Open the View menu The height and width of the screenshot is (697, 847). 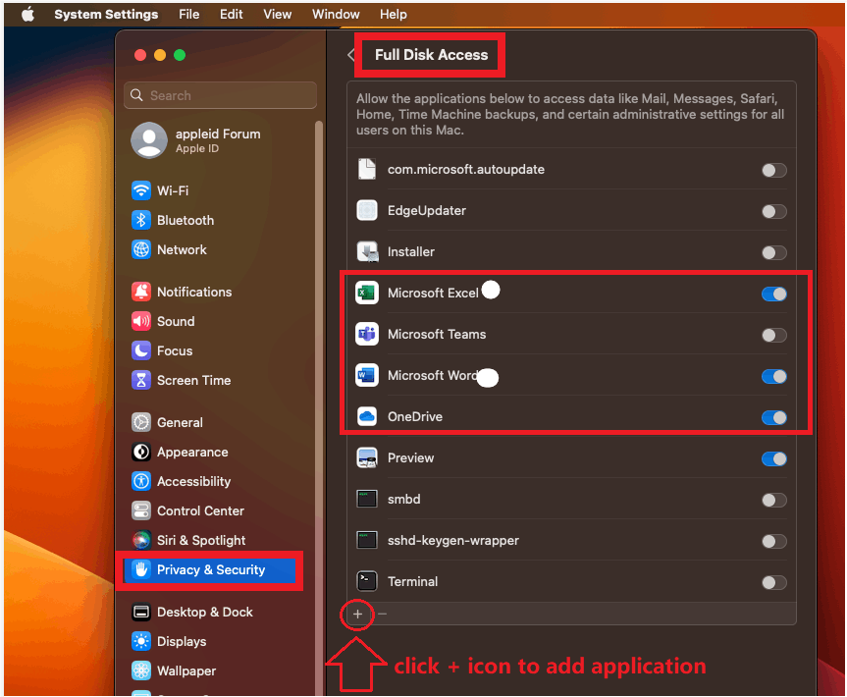[x=277, y=14]
